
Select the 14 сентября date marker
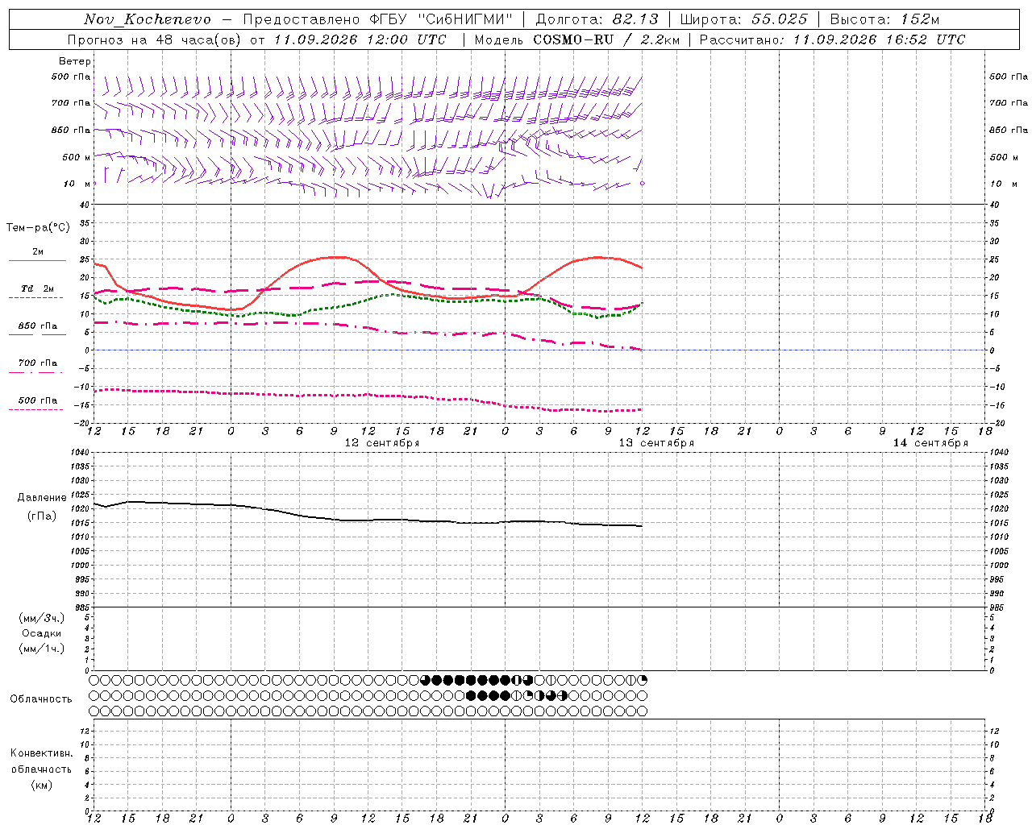930,443
